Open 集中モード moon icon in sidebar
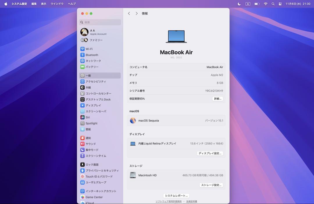 click(82, 150)
